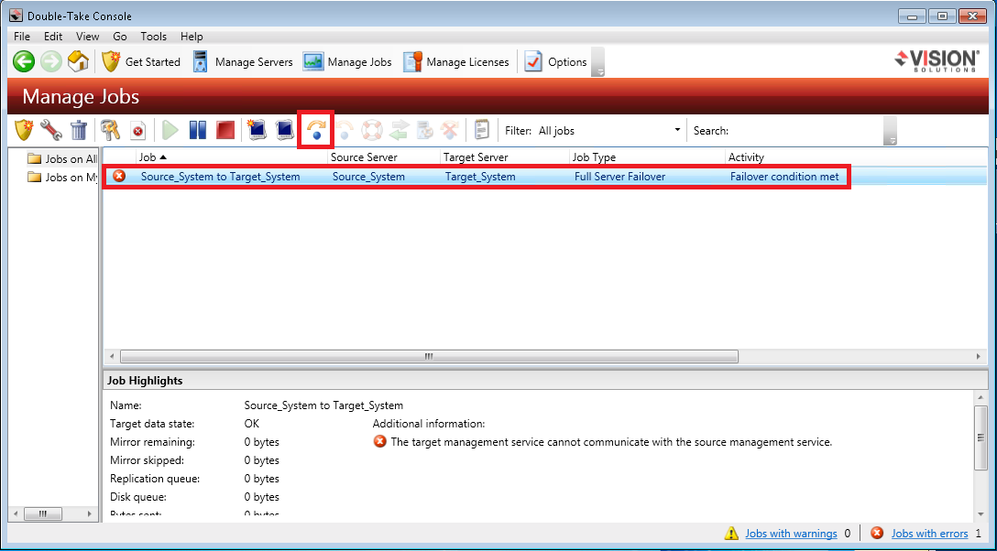997x551 pixels.
Task: Click the Take Snapshot monitor icon
Action: [x=257, y=131]
